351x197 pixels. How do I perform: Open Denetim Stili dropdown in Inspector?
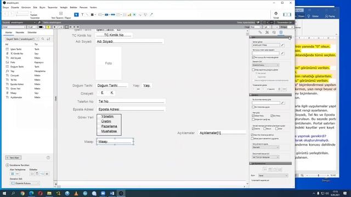[265, 65]
